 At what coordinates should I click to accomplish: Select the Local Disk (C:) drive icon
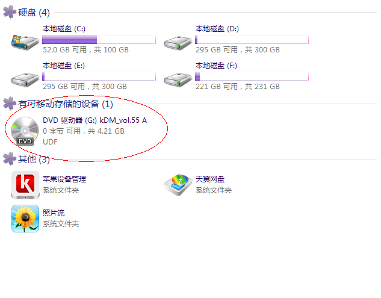click(x=25, y=42)
